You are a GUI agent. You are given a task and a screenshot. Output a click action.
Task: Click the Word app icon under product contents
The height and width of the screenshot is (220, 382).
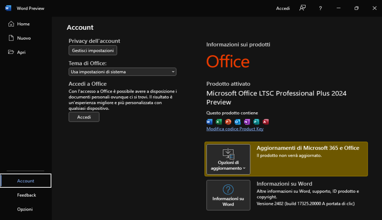point(209,122)
